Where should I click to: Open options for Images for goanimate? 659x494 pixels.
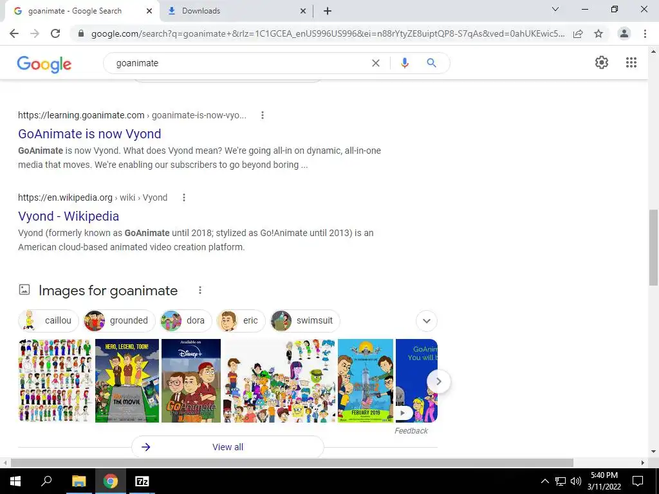point(200,290)
